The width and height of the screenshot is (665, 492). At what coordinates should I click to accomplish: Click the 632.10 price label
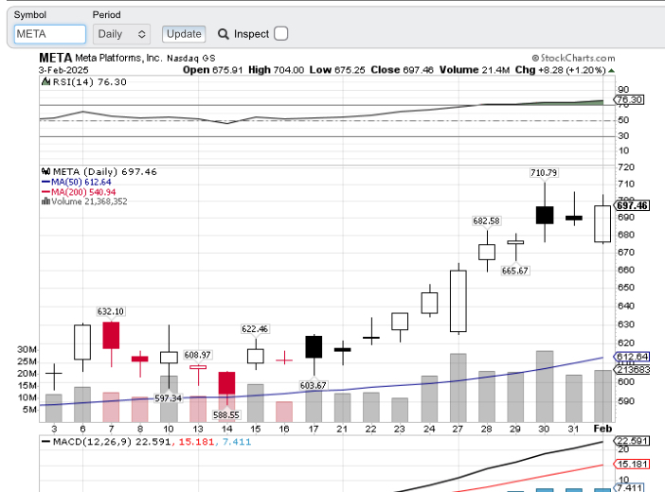pyautogui.click(x=111, y=311)
